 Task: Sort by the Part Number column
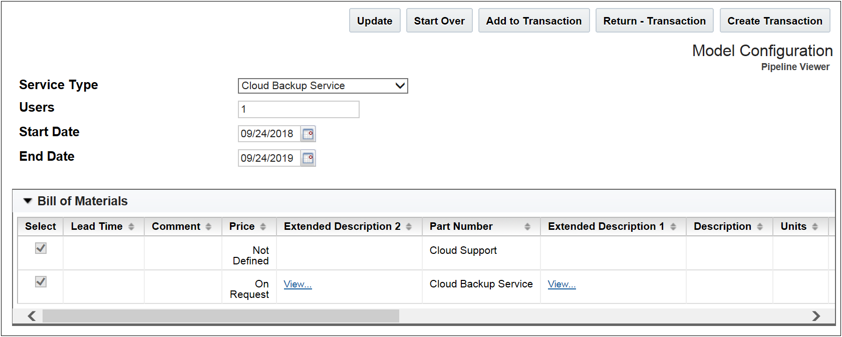point(527,227)
